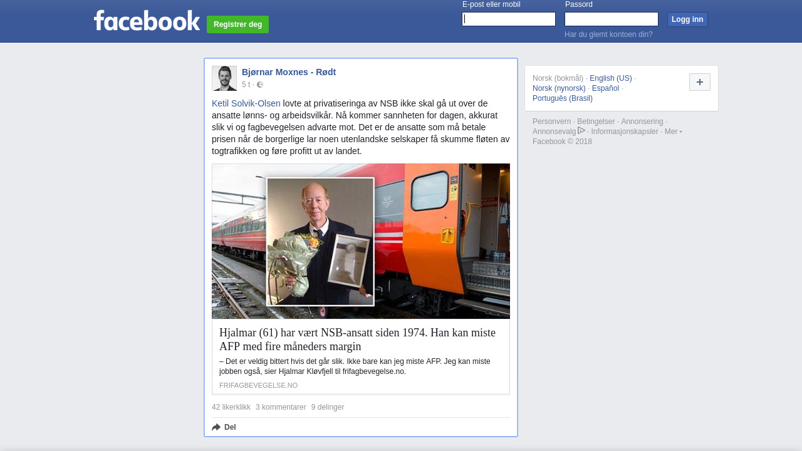The width and height of the screenshot is (802, 451).
Task: Click the plus button for more languages
Action: pos(700,82)
